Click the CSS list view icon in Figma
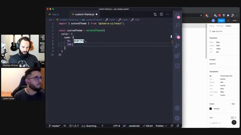Viewport: 241px width, 135px height. coord(235,117)
